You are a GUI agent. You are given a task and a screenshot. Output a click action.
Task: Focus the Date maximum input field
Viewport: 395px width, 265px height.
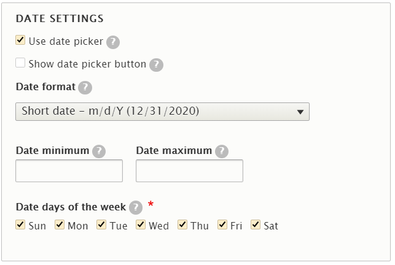pos(189,171)
